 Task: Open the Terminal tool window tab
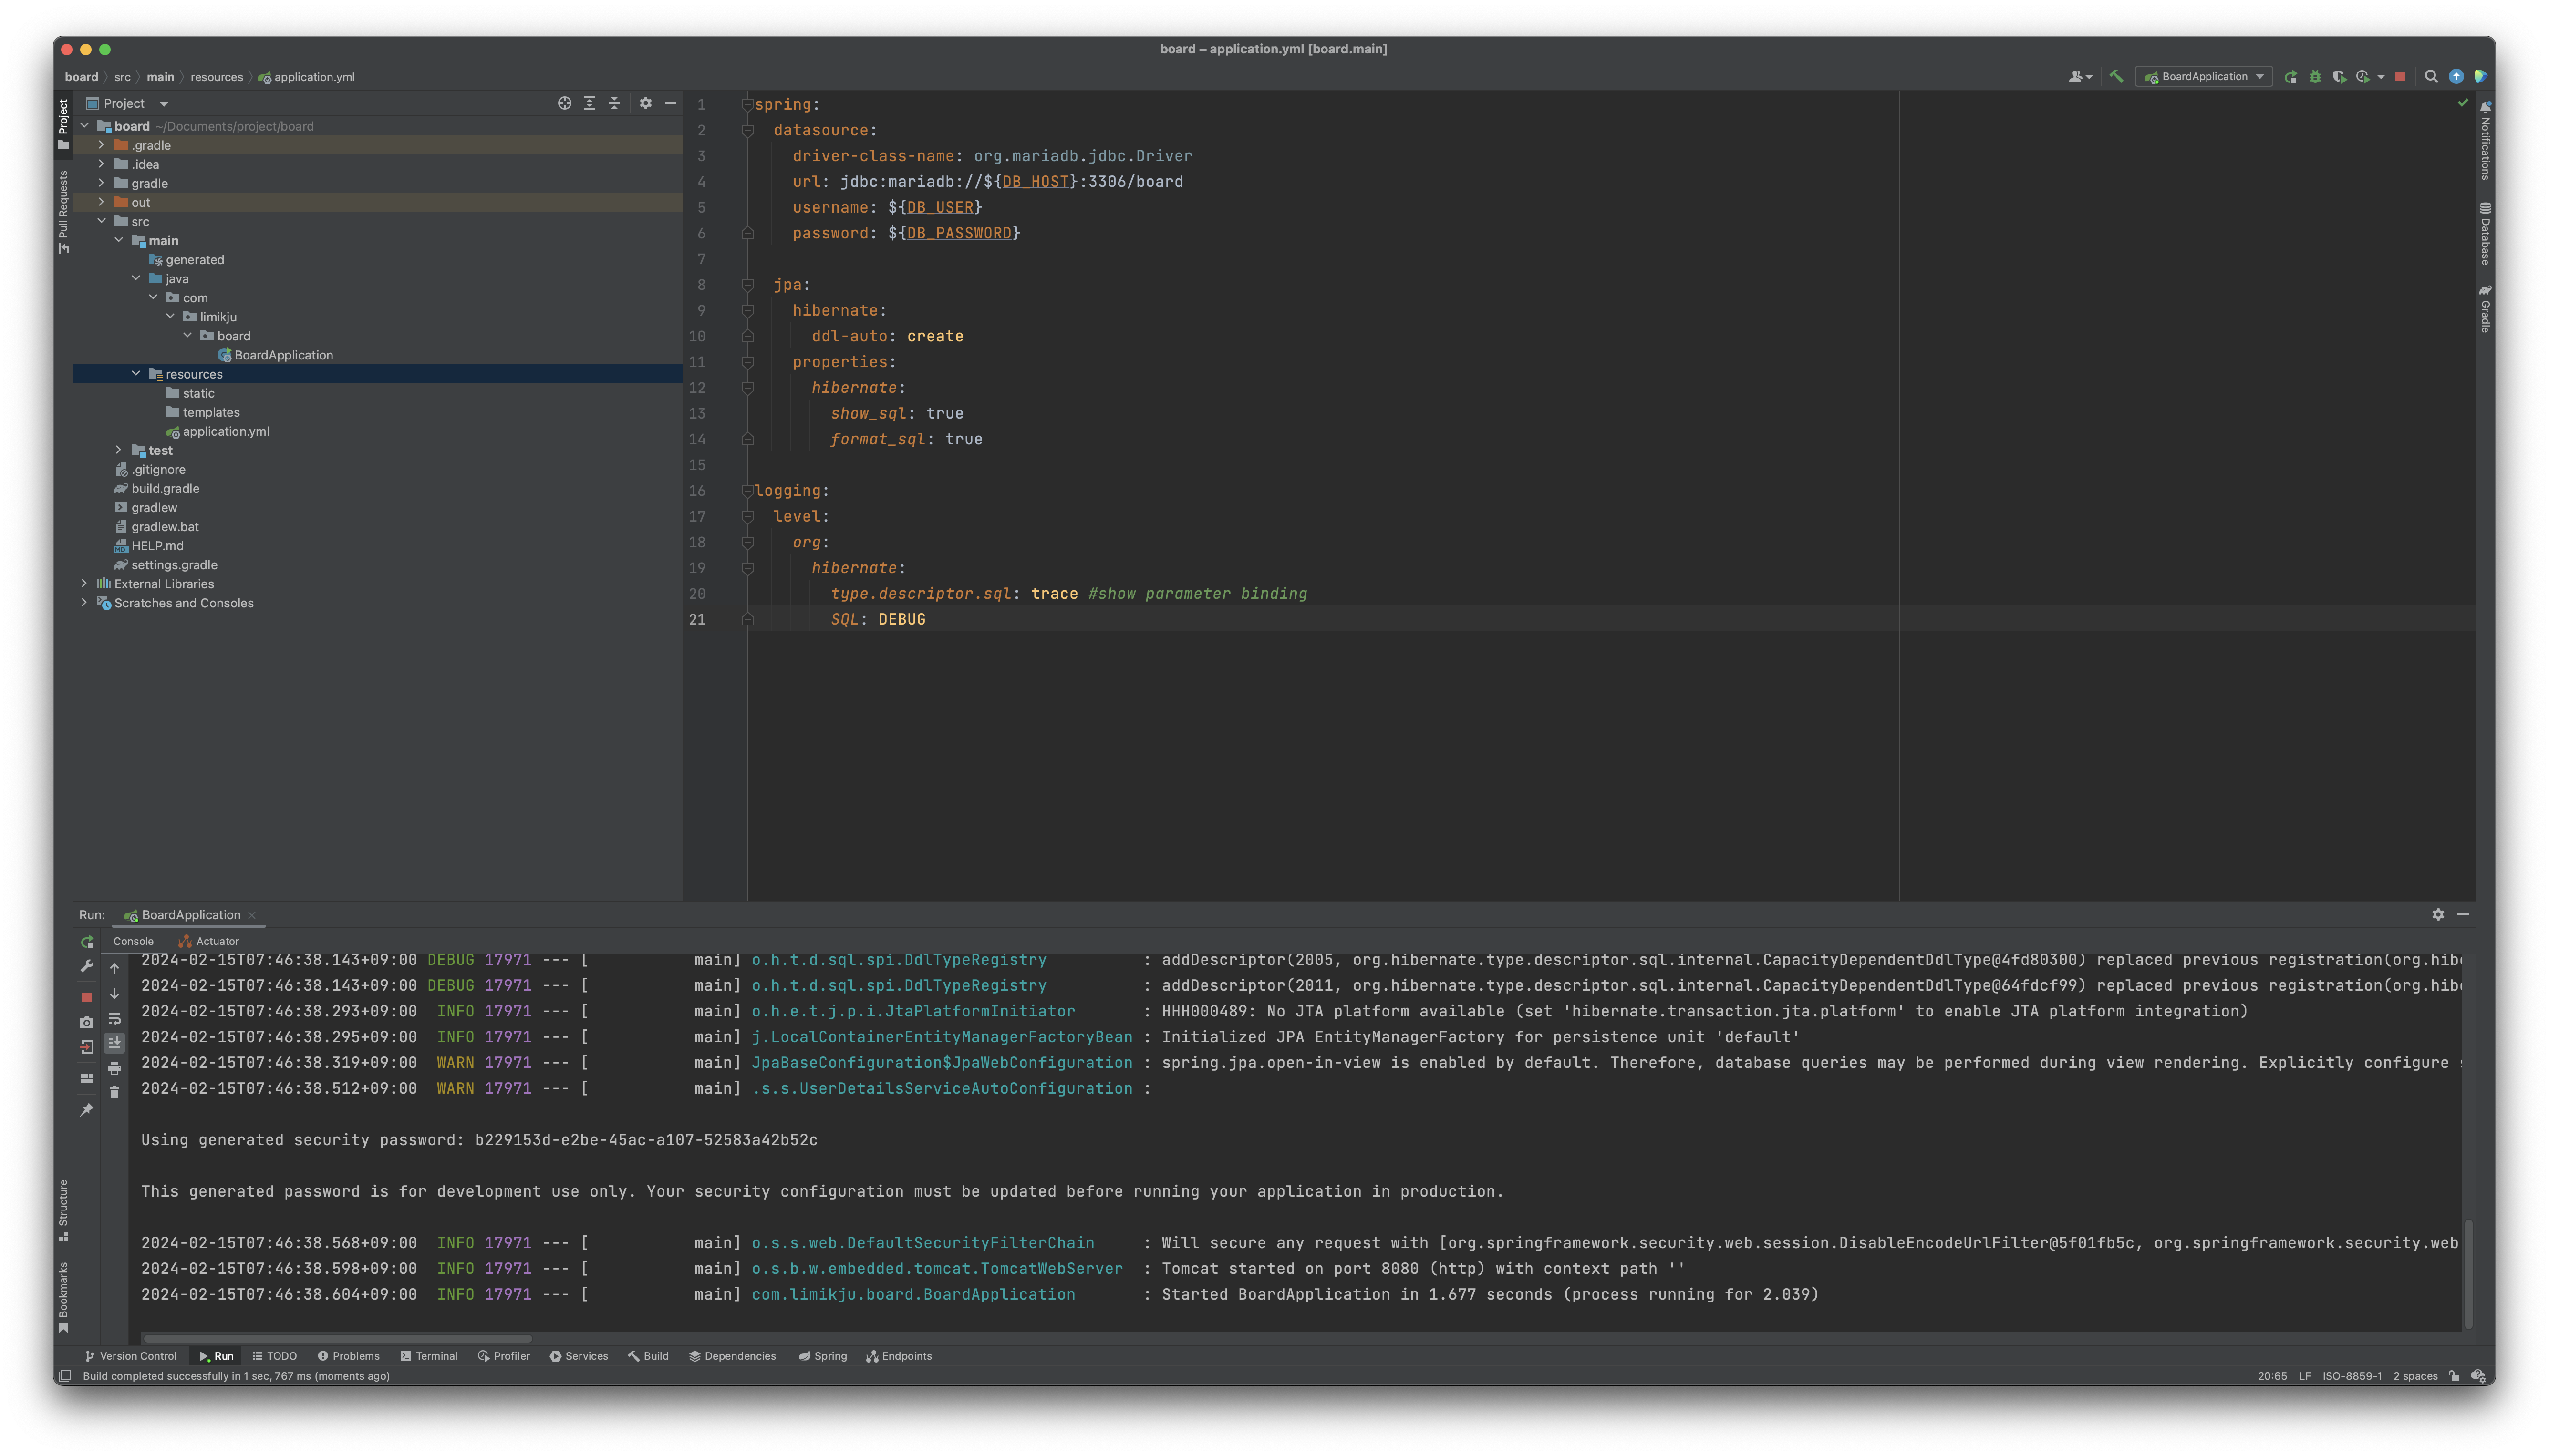tap(428, 1356)
